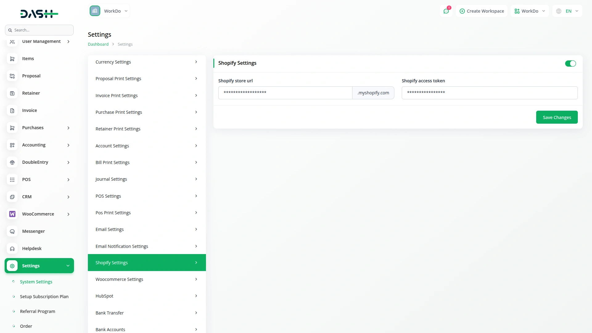Collapse the Settings sidebar menu
The height and width of the screenshot is (333, 592).
[x=39, y=265]
